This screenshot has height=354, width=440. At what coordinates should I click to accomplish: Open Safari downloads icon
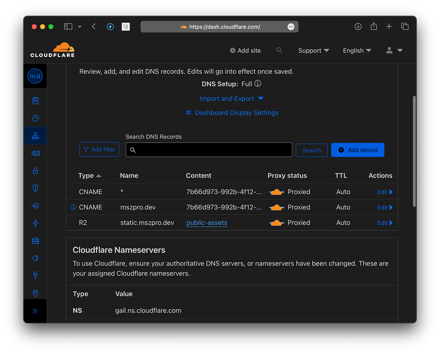[x=358, y=27]
